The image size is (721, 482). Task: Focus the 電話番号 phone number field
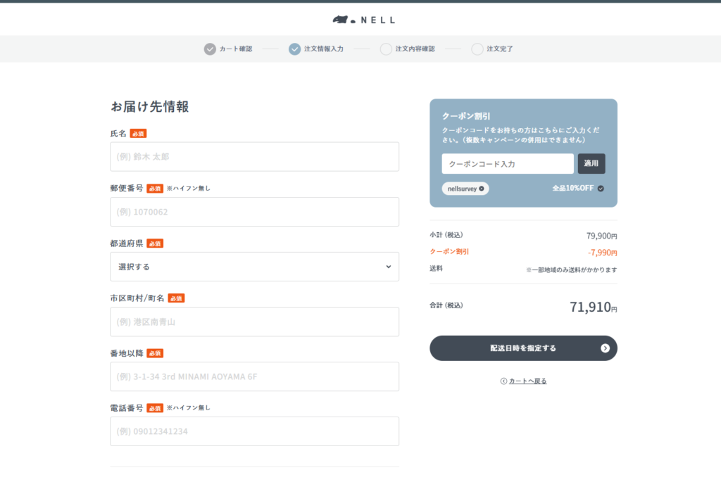(254, 431)
